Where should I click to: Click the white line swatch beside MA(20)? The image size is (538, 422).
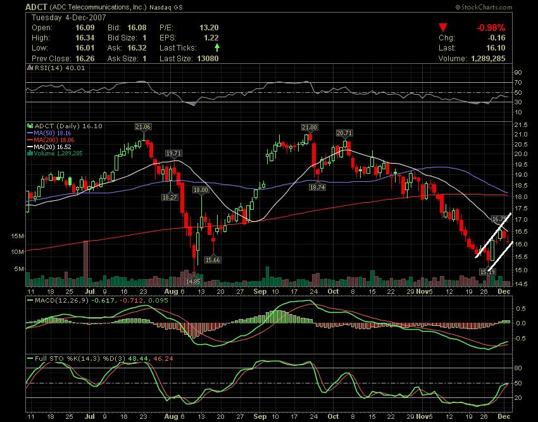pyautogui.click(x=30, y=147)
